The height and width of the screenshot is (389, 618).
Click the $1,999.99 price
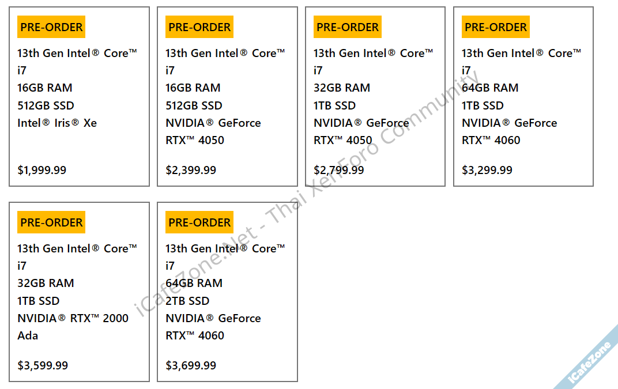point(42,170)
